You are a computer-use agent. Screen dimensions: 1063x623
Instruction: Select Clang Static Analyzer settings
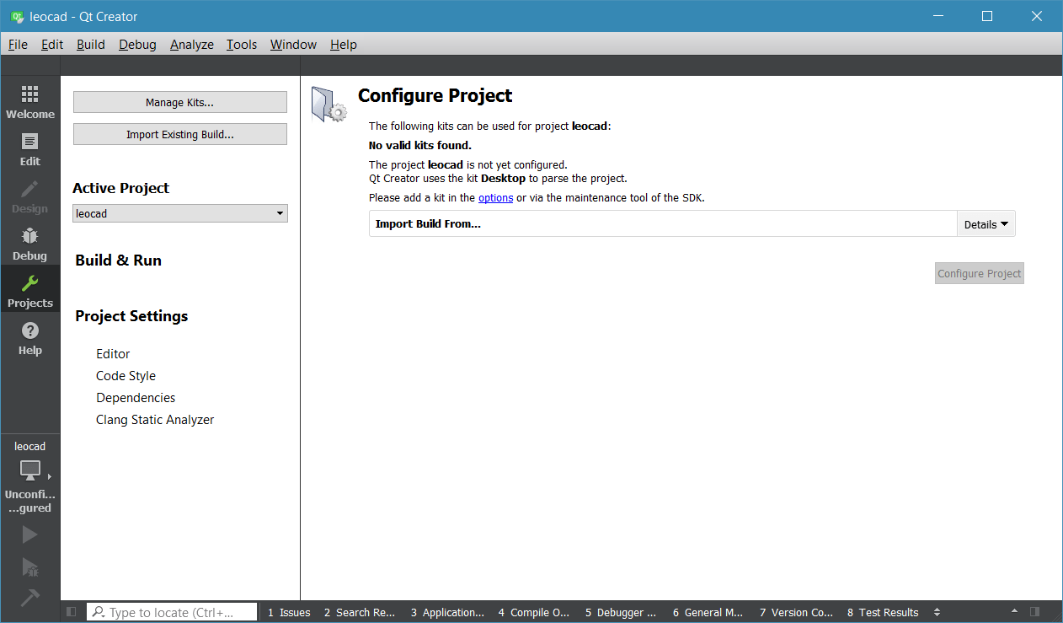[155, 420]
